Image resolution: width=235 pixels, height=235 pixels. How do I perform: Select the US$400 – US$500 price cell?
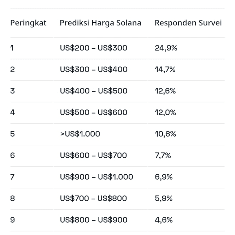[93, 91]
